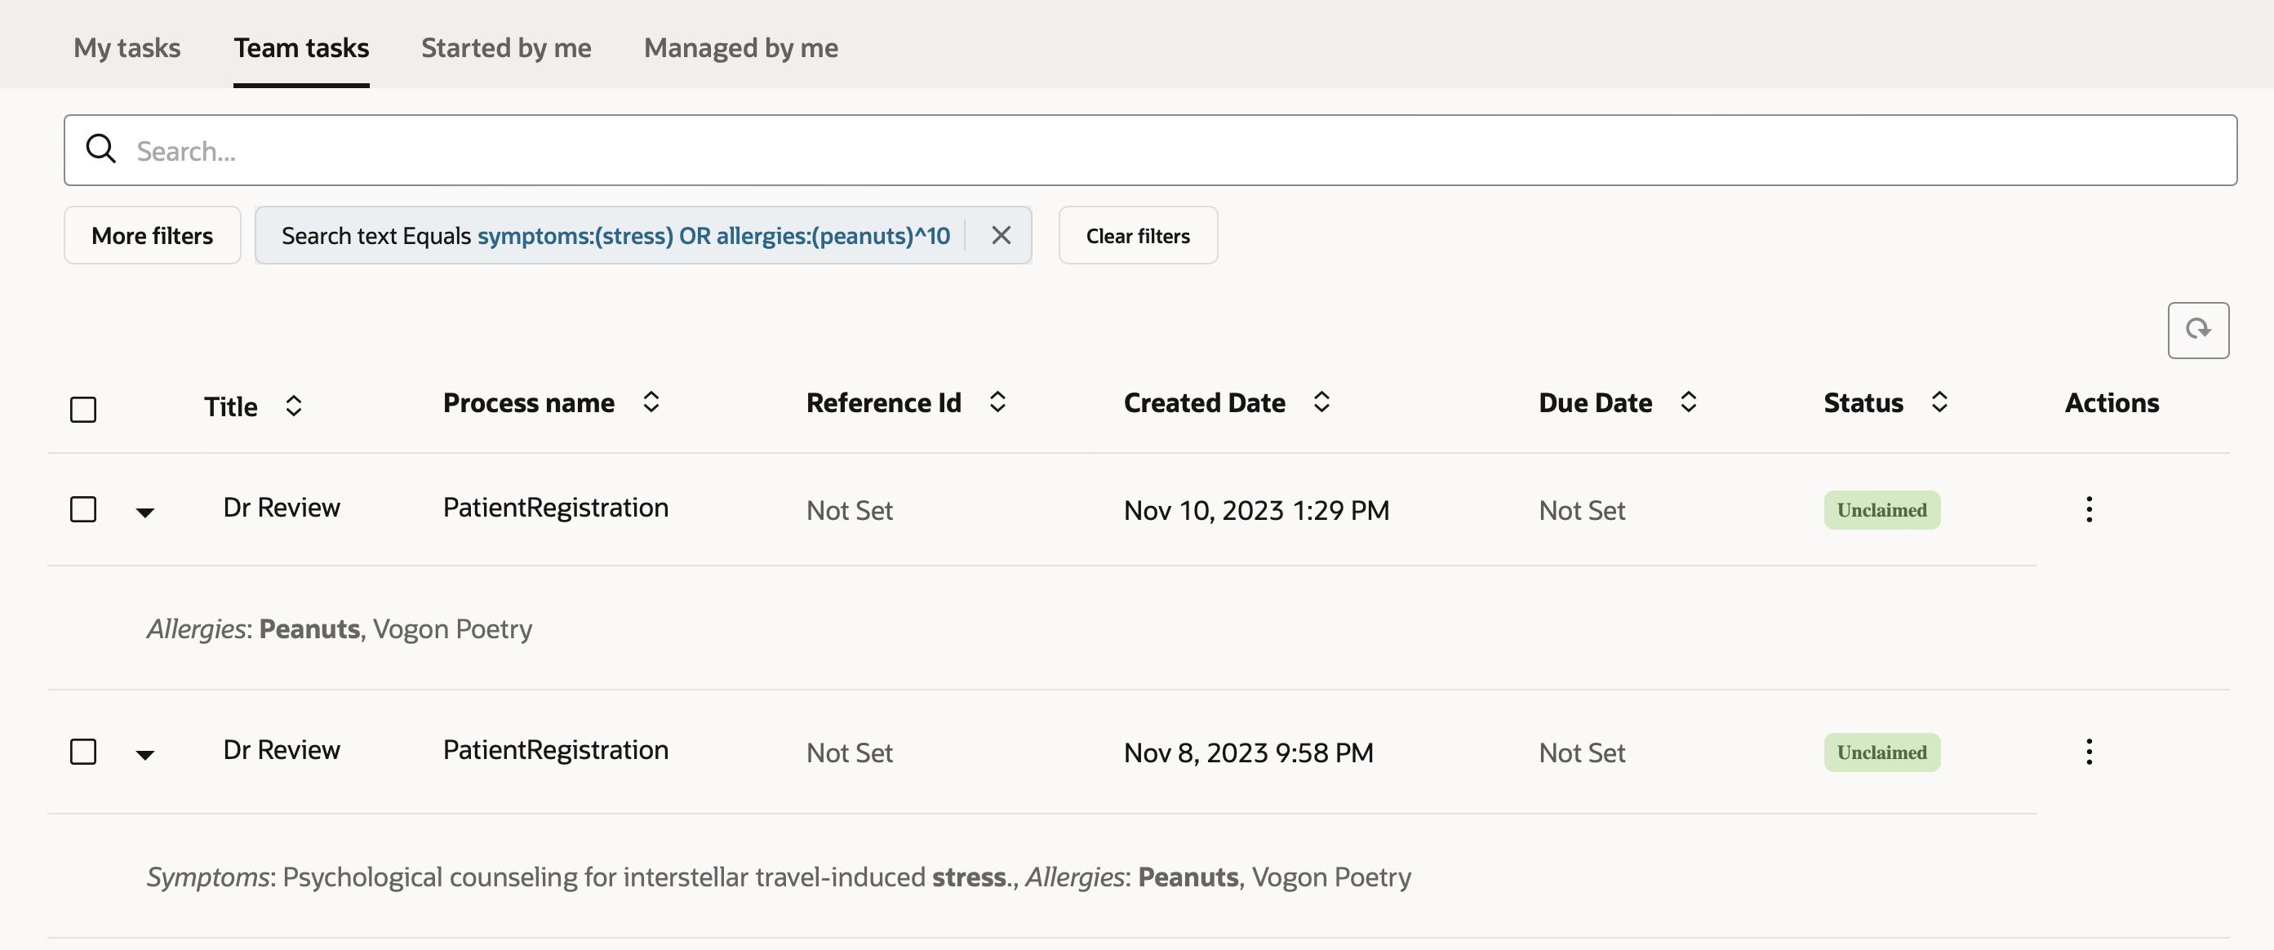The width and height of the screenshot is (2274, 950).
Task: Switch to the My tasks tab
Action: [x=127, y=47]
